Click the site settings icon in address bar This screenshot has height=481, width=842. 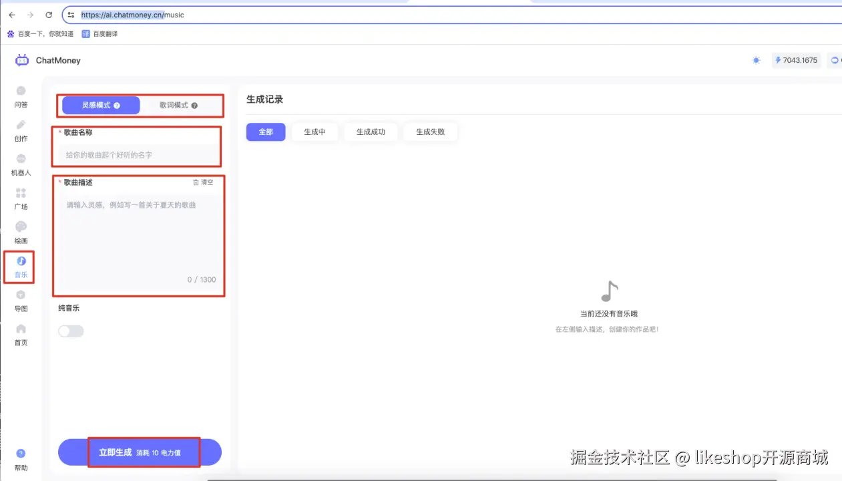(71, 15)
